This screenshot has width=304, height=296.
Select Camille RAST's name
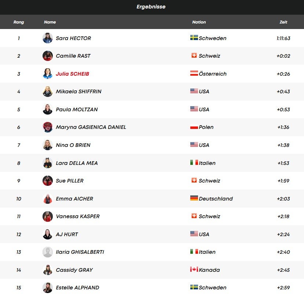pyautogui.click(x=73, y=56)
